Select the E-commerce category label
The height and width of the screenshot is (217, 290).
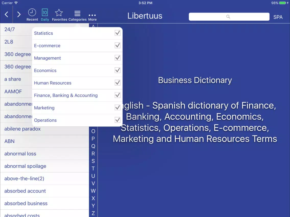click(x=47, y=46)
